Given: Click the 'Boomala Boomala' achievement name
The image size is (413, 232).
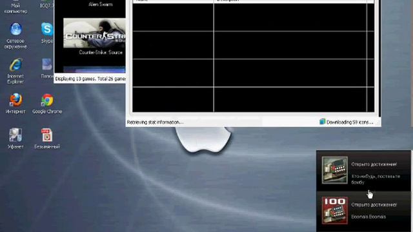Looking at the screenshot, I should point(368,217).
